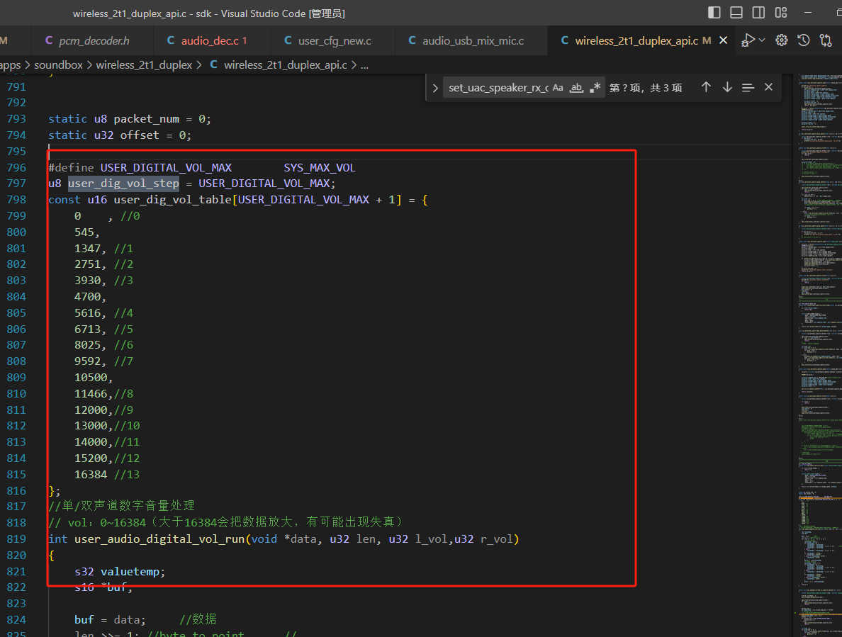Toggle the secondary sidebar layout icon

[758, 12]
